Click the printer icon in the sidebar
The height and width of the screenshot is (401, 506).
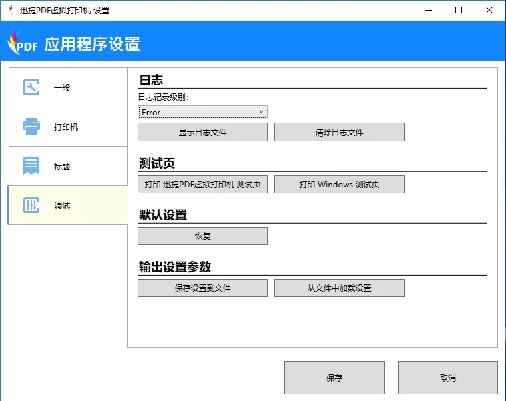click(x=31, y=127)
